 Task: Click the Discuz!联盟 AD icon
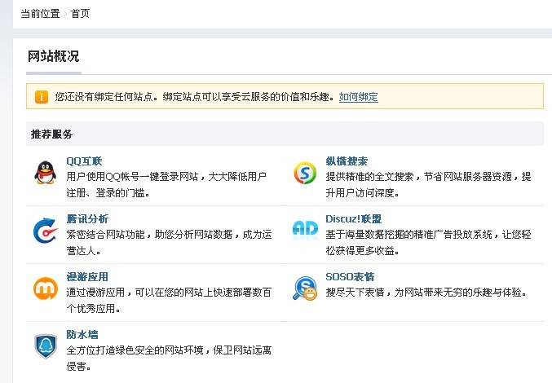coord(305,229)
